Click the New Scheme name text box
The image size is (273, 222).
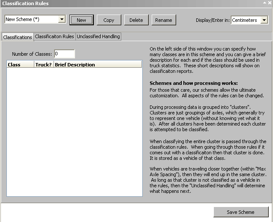click(31, 20)
